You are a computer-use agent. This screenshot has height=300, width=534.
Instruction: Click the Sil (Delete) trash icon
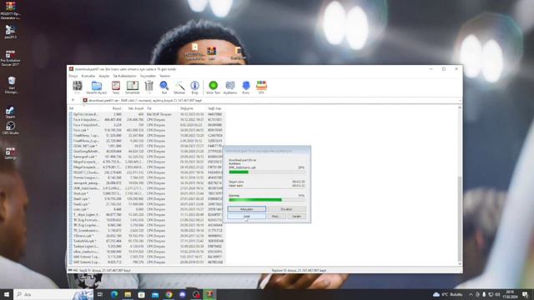(149, 87)
